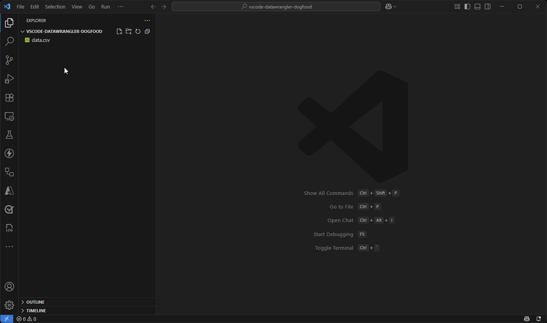Open notifications bell in status bar

click(539, 319)
